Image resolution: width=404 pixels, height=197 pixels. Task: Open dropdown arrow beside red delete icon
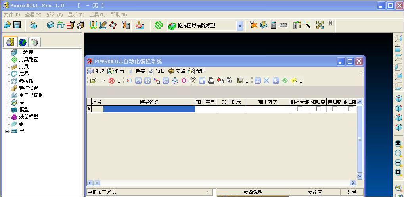pyautogui.click(x=119, y=82)
